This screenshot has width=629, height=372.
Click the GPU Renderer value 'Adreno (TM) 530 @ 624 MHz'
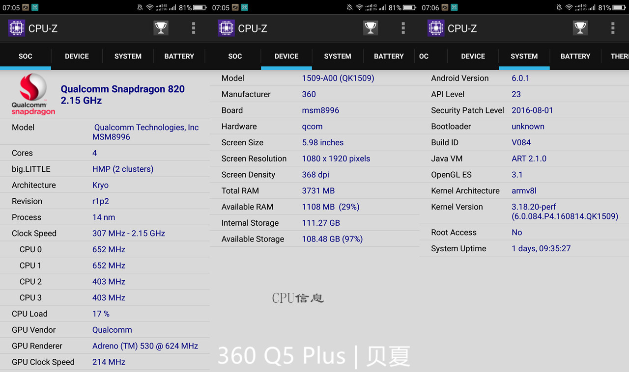[145, 346]
